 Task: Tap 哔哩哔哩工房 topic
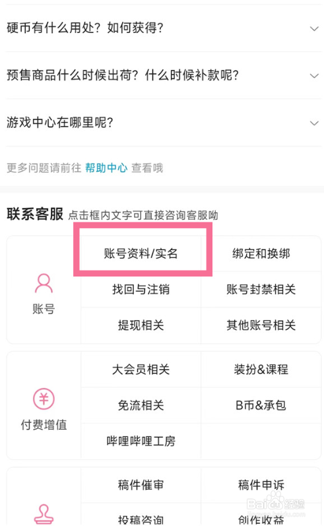point(141,441)
